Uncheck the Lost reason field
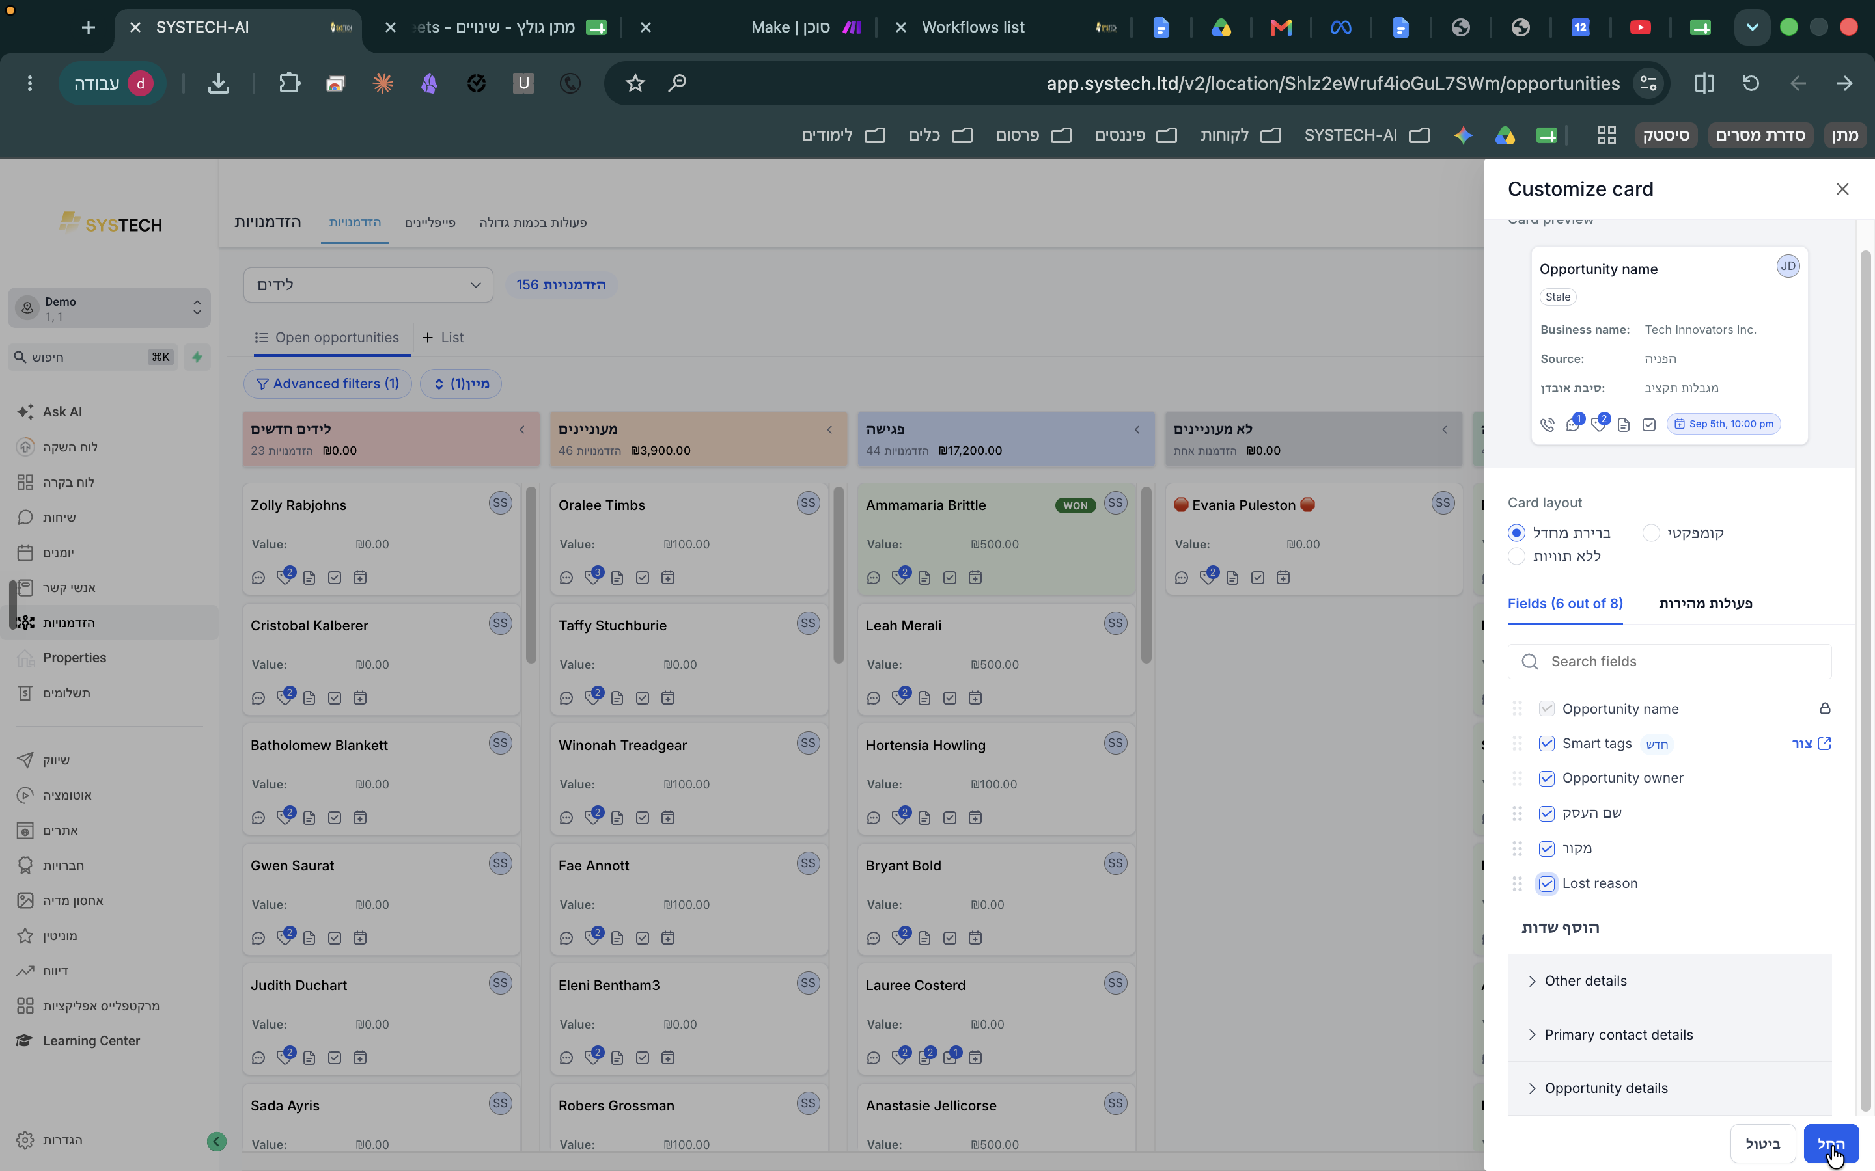This screenshot has height=1171, width=1875. click(1546, 883)
